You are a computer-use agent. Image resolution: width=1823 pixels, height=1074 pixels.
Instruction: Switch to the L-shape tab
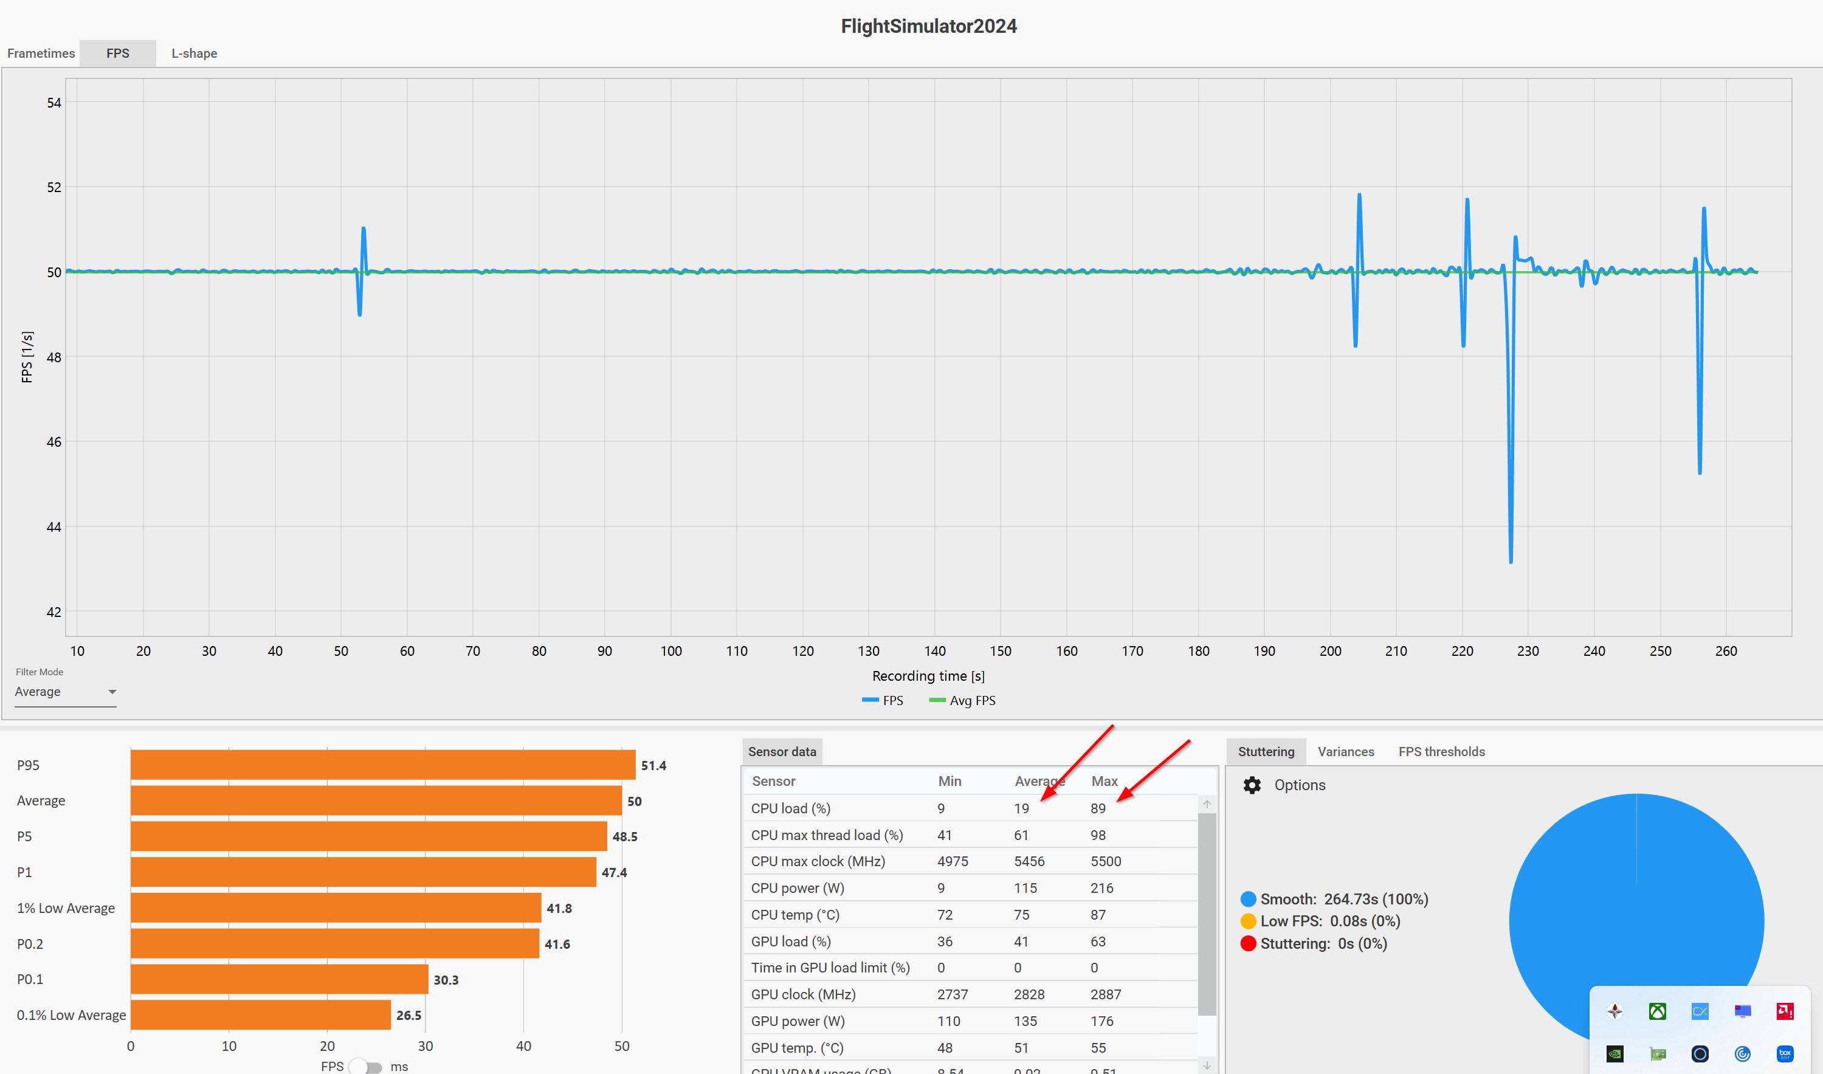tap(194, 53)
